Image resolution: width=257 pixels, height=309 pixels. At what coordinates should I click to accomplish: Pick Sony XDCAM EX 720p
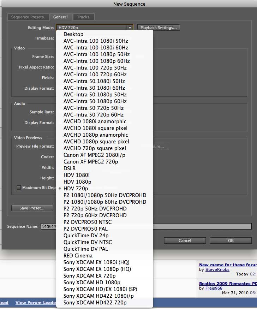[x=104, y=275]
